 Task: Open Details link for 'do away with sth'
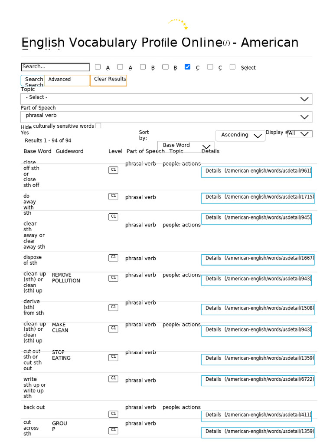coord(258,197)
